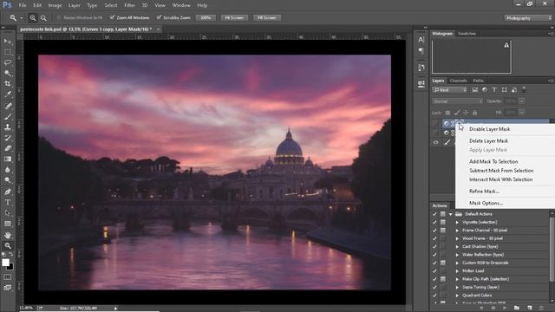Screen dimensions: 555x312
Task: Toggle checkmark for Vignette (selection) action
Action: 434,222
